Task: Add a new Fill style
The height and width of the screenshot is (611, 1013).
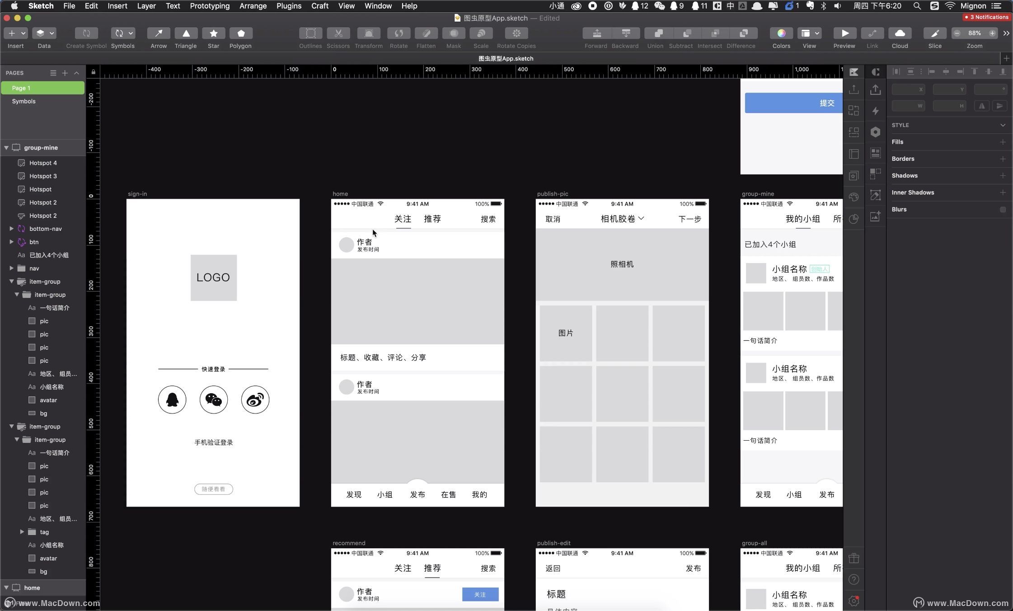Action: point(1003,142)
